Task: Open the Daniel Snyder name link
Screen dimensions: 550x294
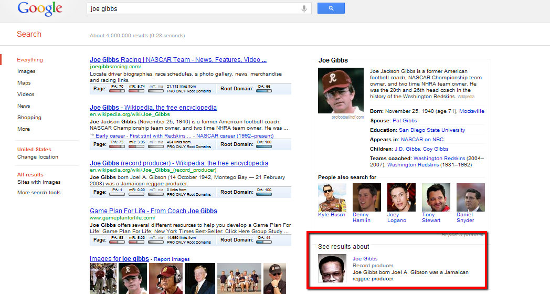Action: tap(466, 217)
